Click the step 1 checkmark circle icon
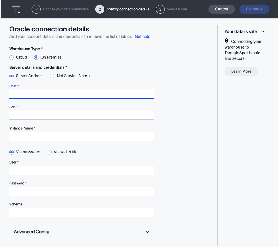 point(36,9)
